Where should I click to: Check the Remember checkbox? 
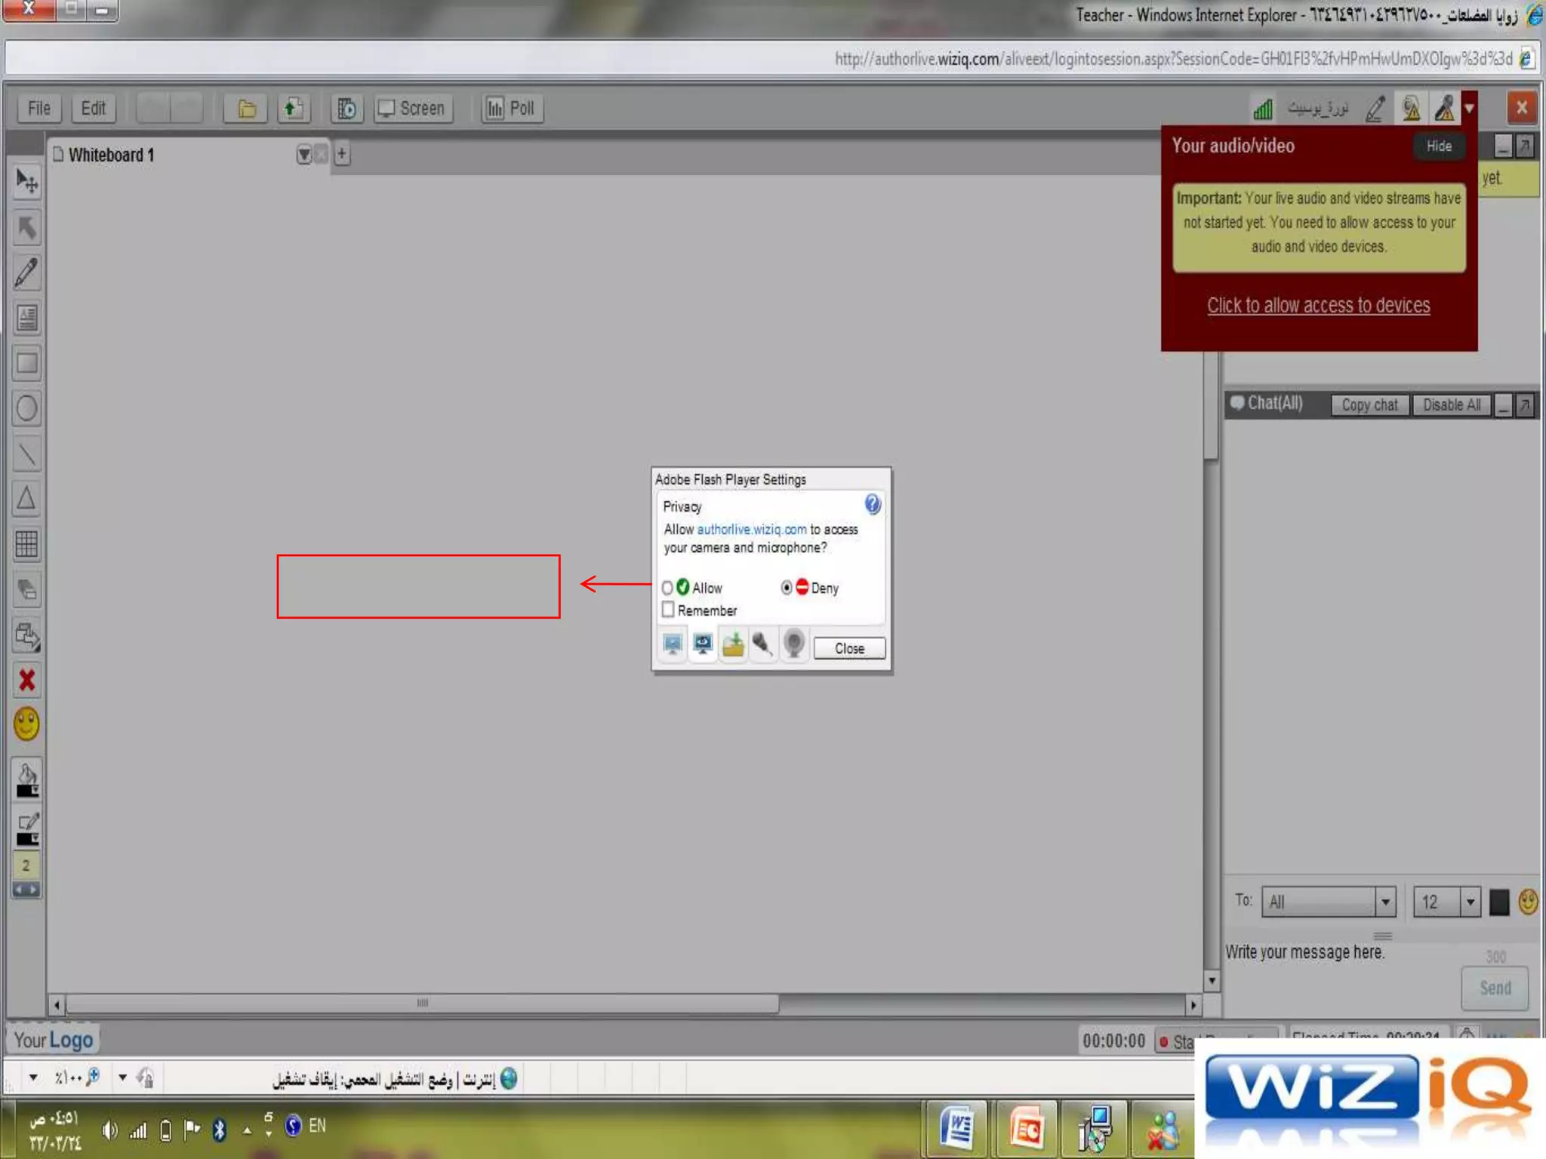coord(668,610)
